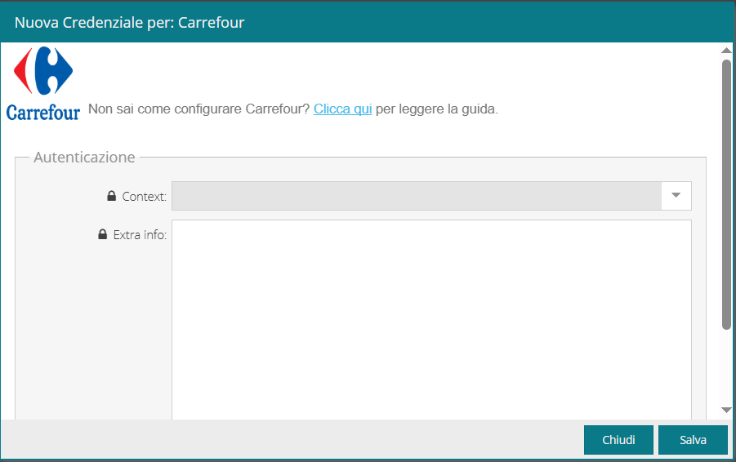Viewport: 736px width, 462px height.
Task: Save credentials with the Salva button
Action: [693, 440]
